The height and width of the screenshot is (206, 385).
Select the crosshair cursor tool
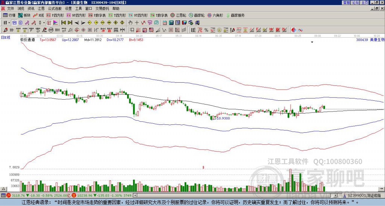[x=137, y=23]
